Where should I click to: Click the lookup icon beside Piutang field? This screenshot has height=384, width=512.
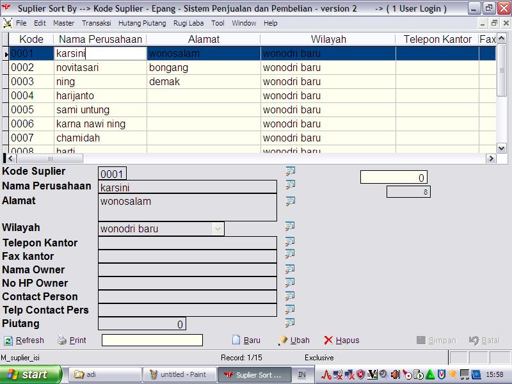(290, 323)
